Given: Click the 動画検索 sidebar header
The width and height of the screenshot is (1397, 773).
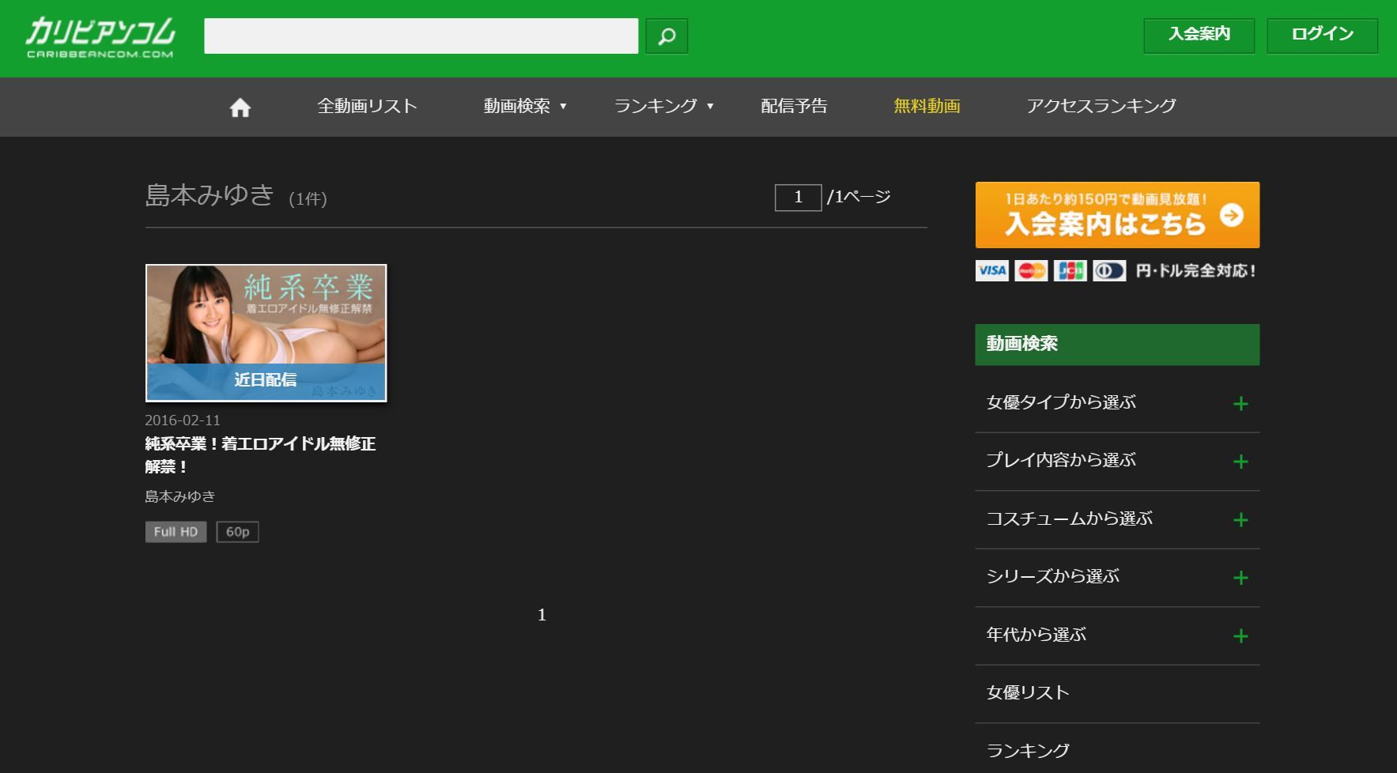Looking at the screenshot, I should coord(1117,345).
